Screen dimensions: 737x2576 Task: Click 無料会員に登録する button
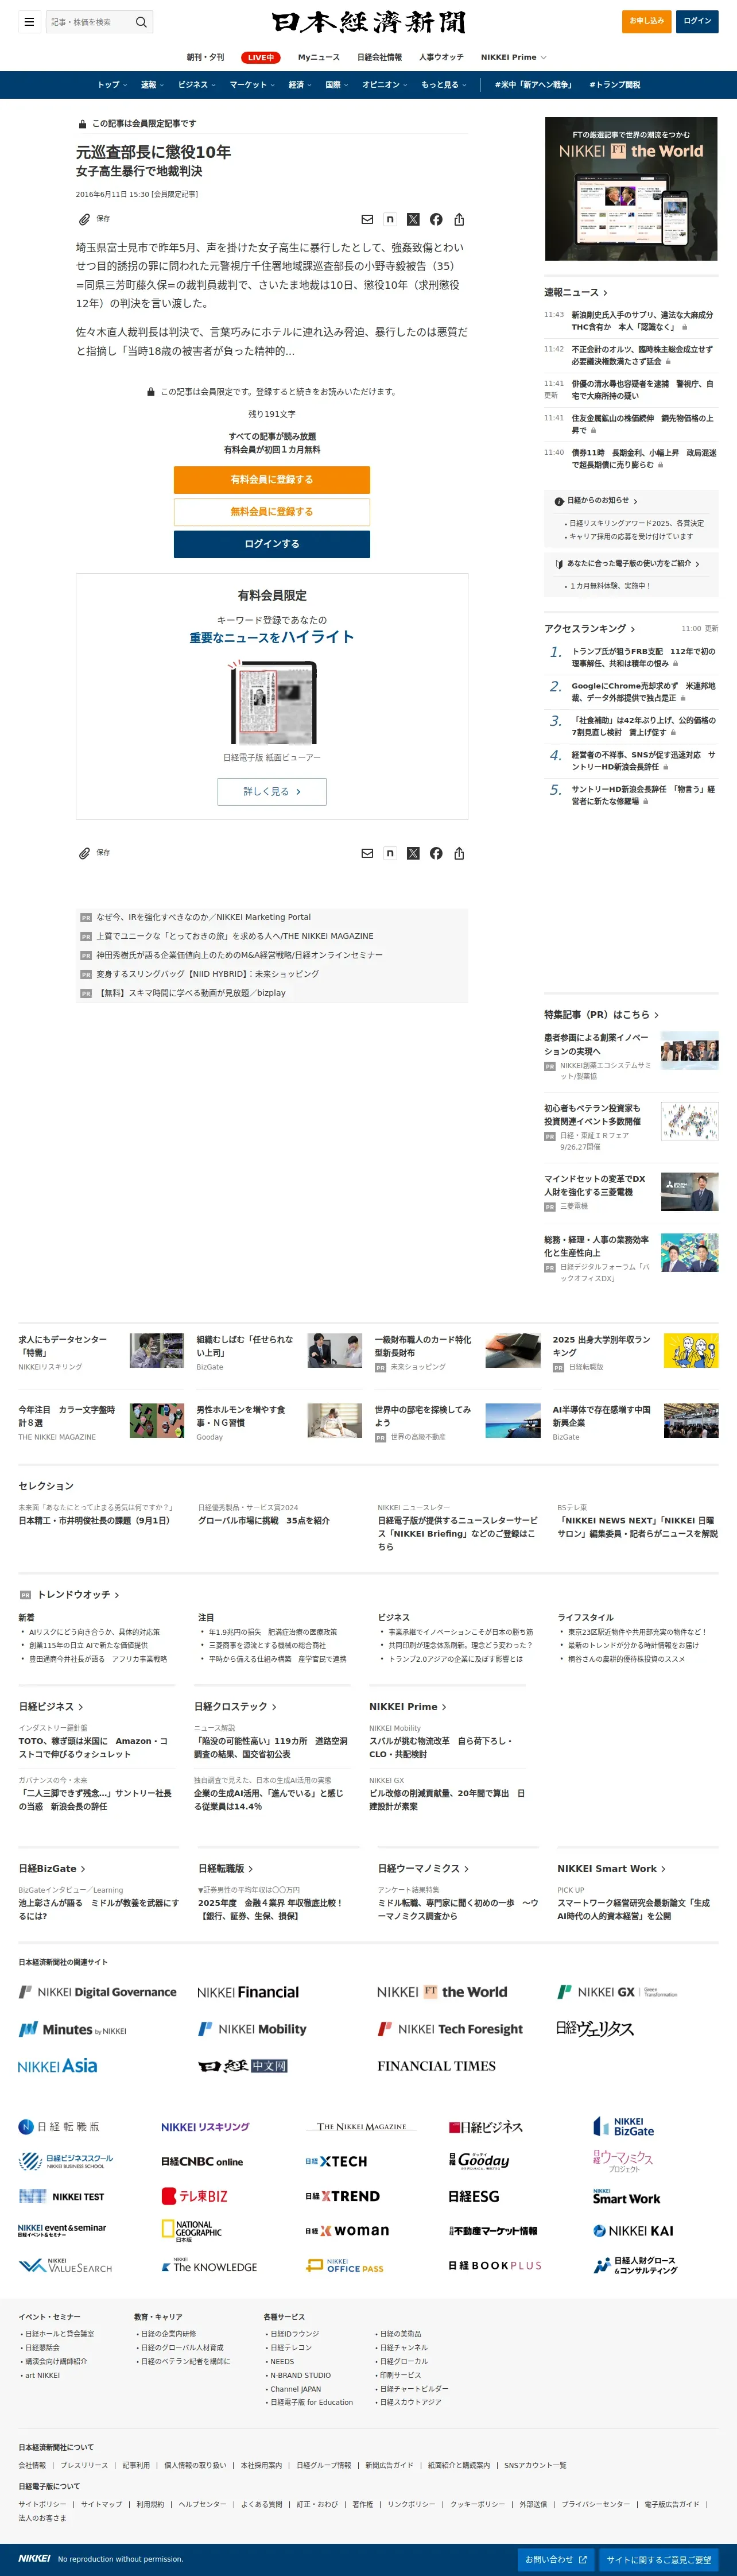272,511
